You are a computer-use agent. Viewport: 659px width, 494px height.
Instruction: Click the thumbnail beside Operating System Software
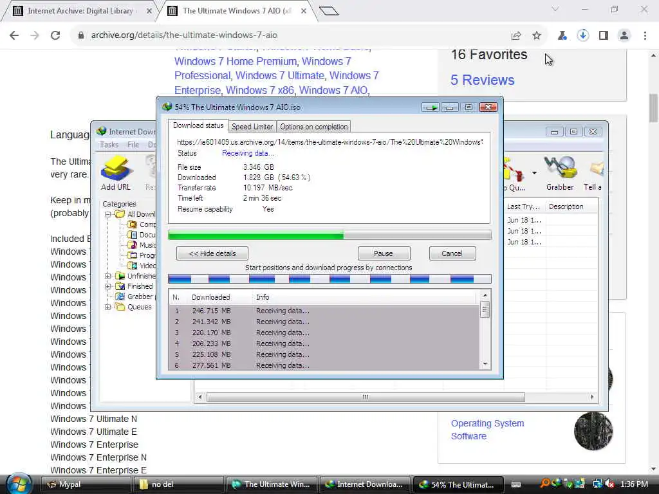pos(593,431)
